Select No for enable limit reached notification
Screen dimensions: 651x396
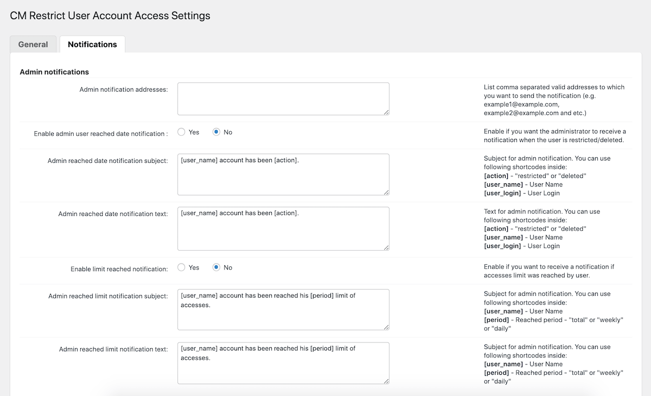216,267
